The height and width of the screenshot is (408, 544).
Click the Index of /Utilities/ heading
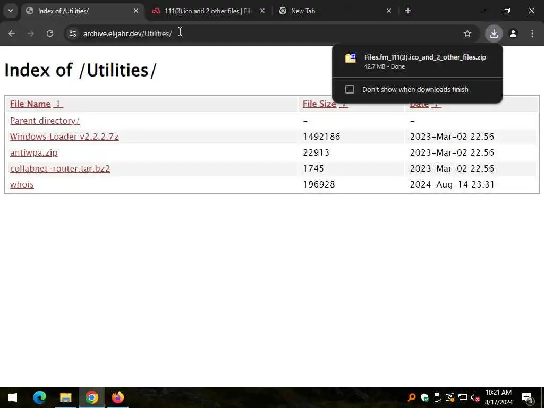coord(81,70)
